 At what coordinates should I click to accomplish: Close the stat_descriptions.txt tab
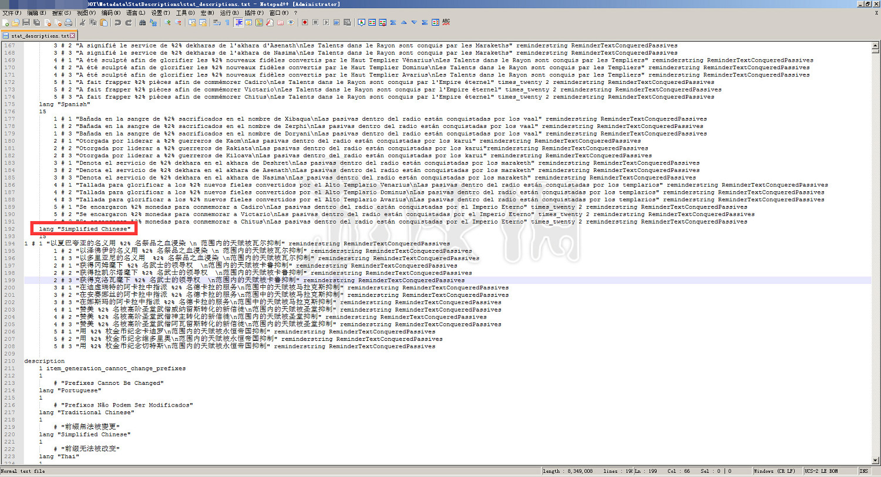73,36
